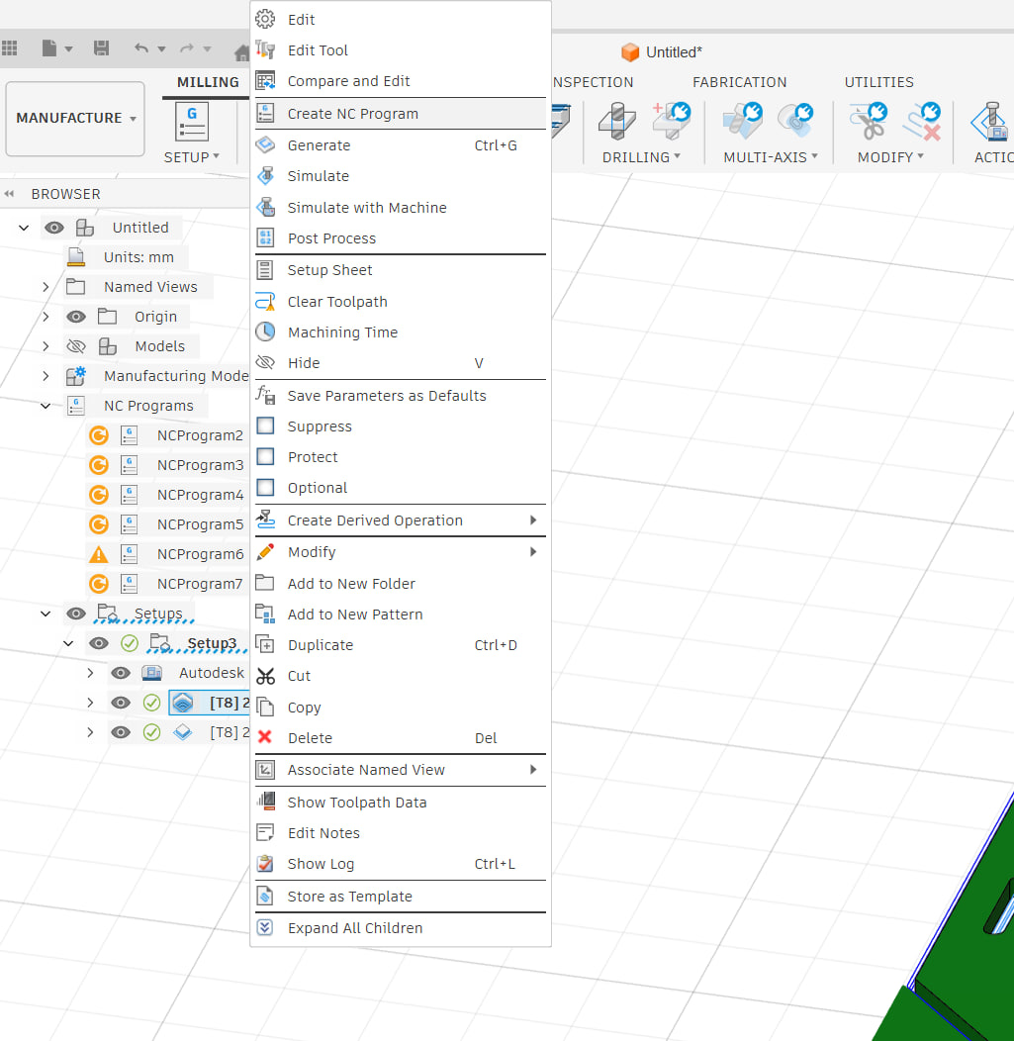Toggle visibility eye of Origin folder
Viewport: 1014px width, 1041px height.
(x=76, y=317)
